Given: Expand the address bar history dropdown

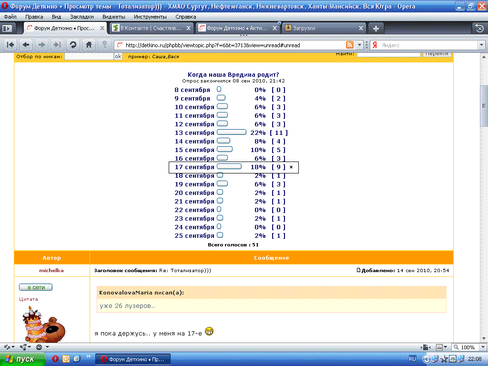Looking at the screenshot, I should pyautogui.click(x=359, y=45).
